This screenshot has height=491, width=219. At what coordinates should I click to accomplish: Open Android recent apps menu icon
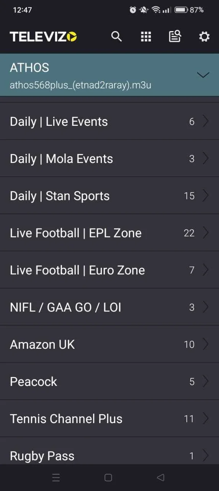tap(56, 477)
